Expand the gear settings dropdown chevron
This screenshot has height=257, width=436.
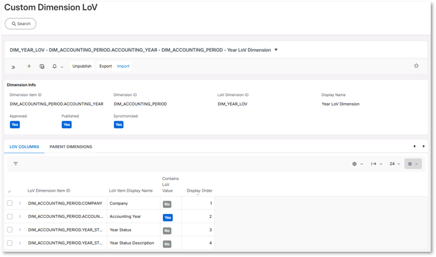coord(362,164)
